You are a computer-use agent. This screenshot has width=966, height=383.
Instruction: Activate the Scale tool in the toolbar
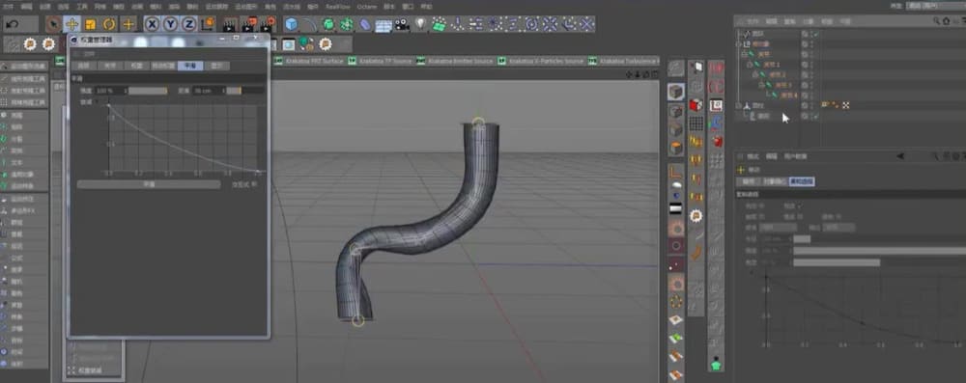[91, 25]
